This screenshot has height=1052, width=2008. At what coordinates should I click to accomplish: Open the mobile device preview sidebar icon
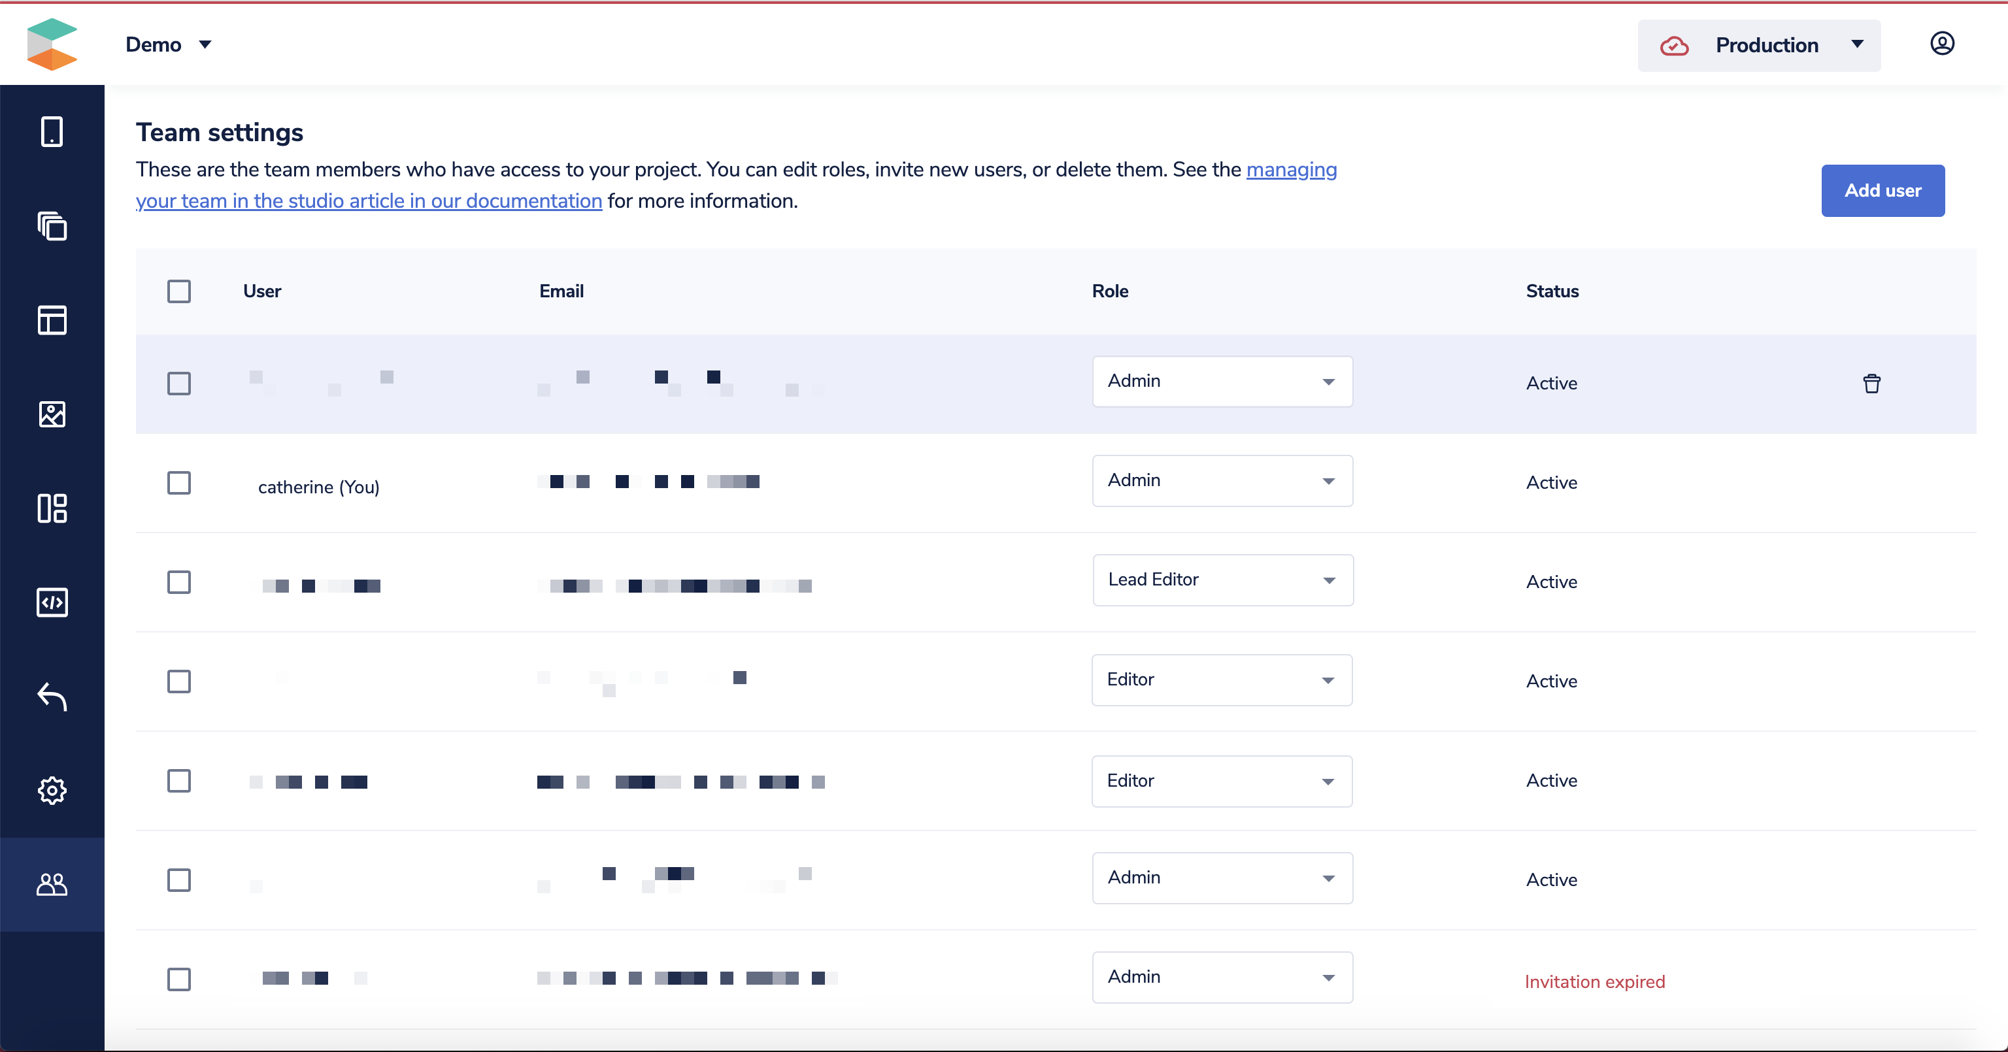52,132
